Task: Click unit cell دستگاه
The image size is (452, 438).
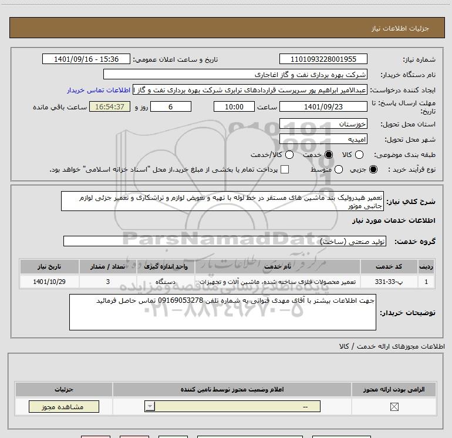Action: pos(166,282)
